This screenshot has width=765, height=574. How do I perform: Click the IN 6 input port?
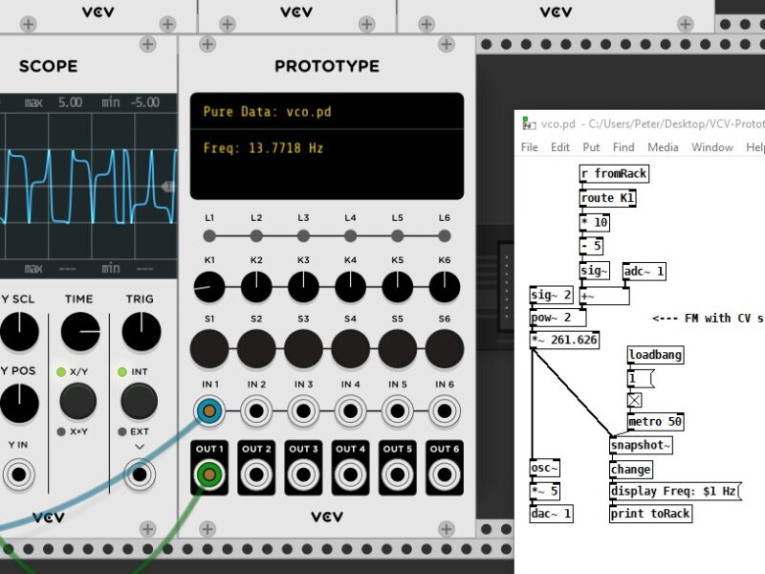click(444, 412)
